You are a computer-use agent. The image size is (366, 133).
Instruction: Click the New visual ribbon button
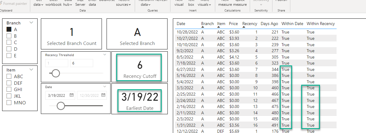tap(179, 3)
